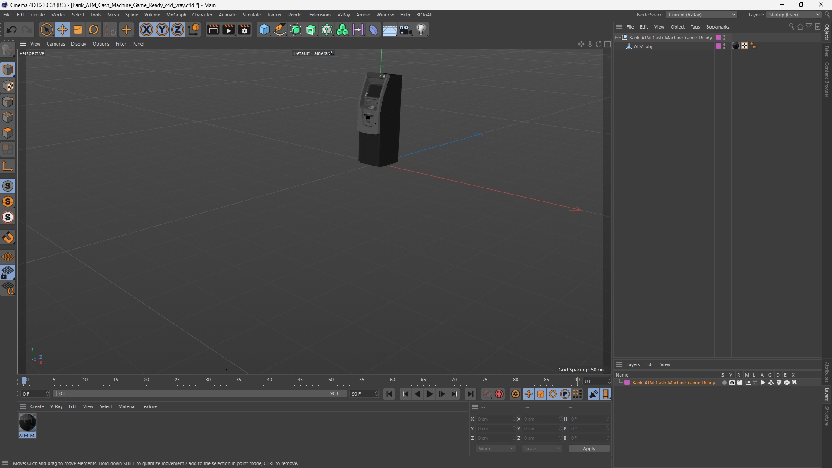
Task: Enable Axis mode L-shaped icon
Action: click(x=8, y=166)
